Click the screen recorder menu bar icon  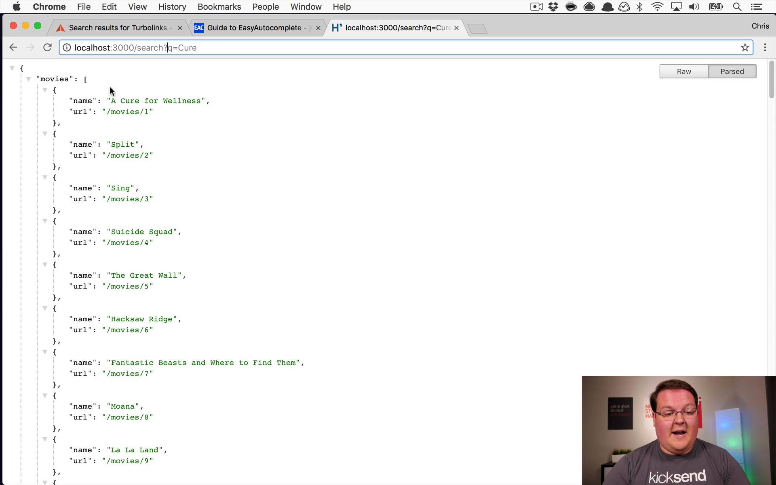(x=536, y=7)
